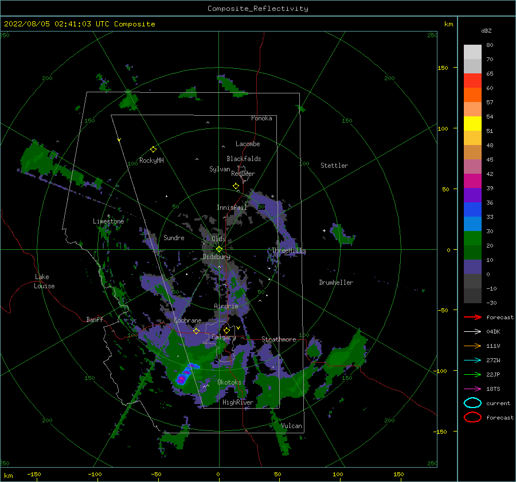The height and width of the screenshot is (482, 516).
Task: Click the yellow station marker near RockyMH
Action: [x=153, y=150]
